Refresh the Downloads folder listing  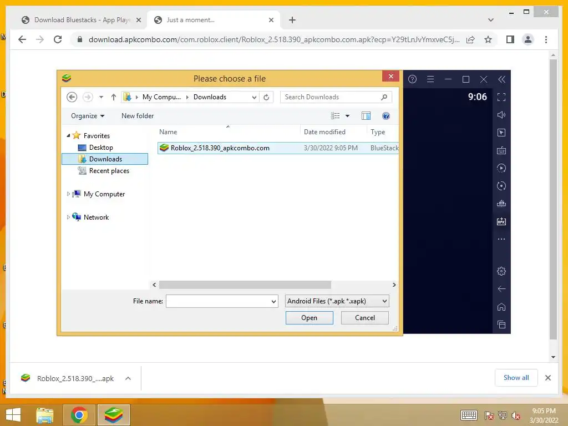[266, 97]
